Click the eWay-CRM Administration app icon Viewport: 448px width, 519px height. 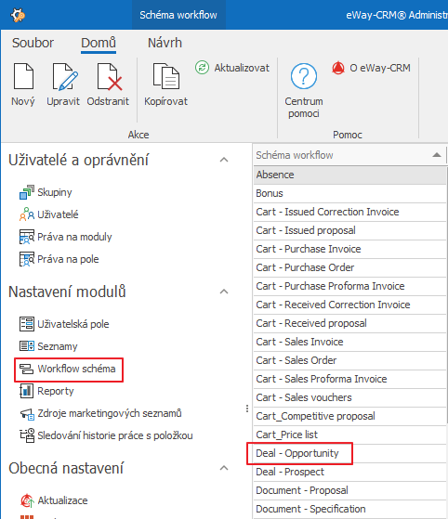(x=18, y=15)
